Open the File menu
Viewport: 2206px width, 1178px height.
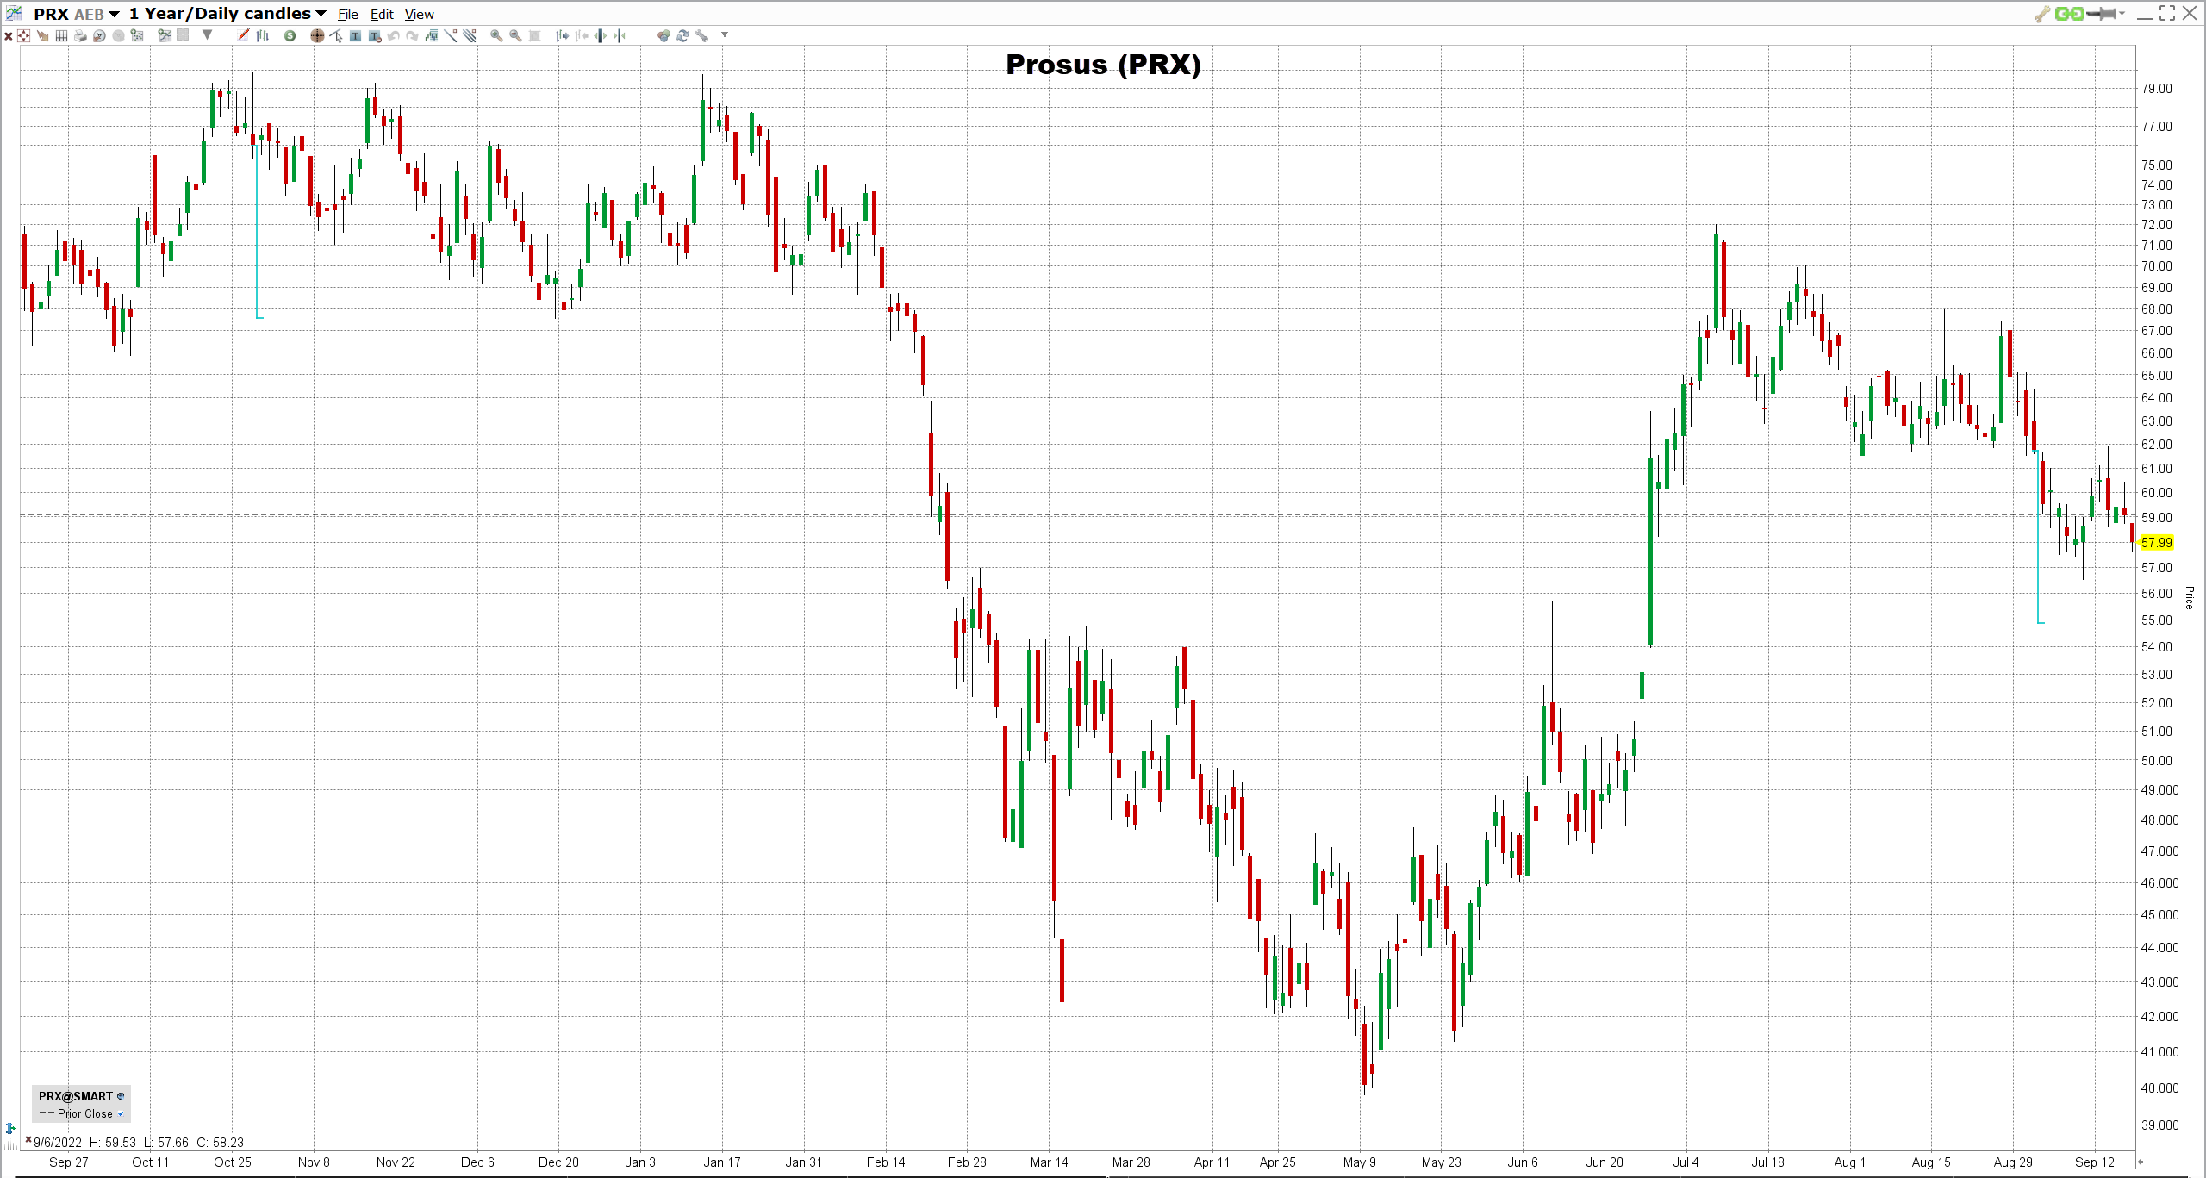pos(348,14)
